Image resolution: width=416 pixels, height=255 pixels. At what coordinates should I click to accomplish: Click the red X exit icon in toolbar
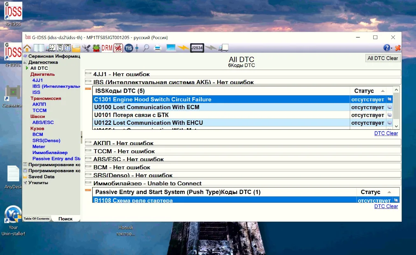point(397,48)
